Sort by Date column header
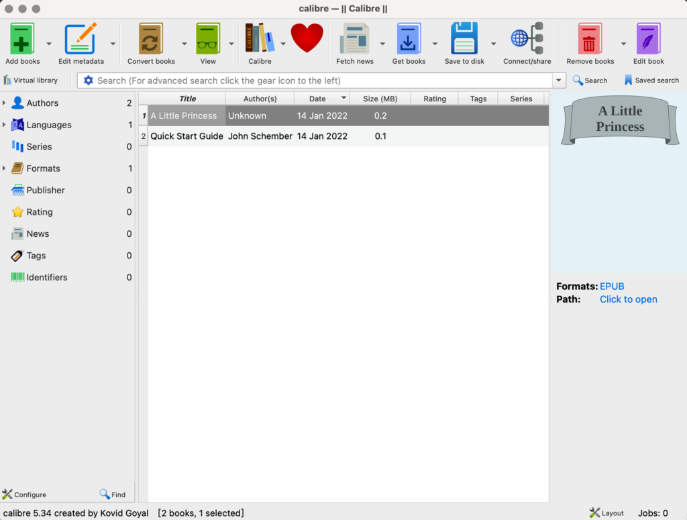The height and width of the screenshot is (520, 687). (x=321, y=99)
